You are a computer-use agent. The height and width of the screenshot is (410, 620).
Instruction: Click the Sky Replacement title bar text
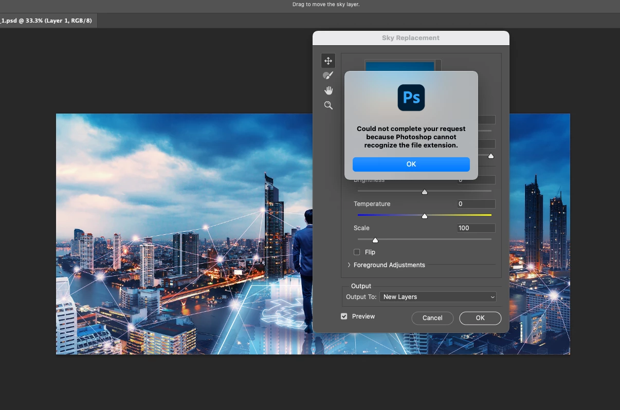(411, 38)
